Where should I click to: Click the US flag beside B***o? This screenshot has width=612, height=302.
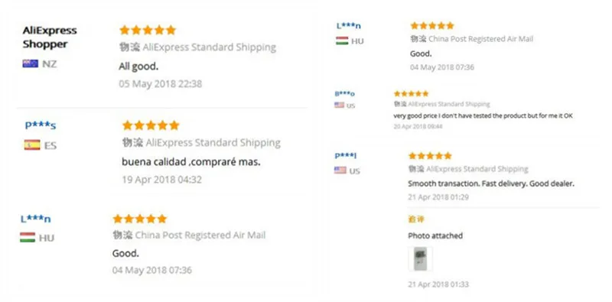(339, 105)
